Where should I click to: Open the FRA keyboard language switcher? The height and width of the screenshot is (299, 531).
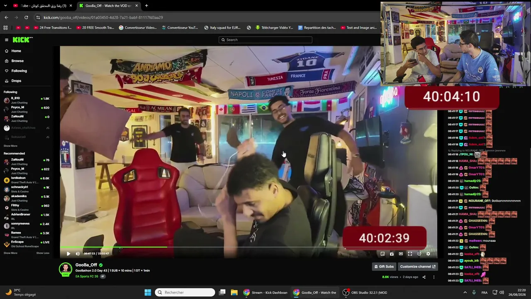(485, 292)
